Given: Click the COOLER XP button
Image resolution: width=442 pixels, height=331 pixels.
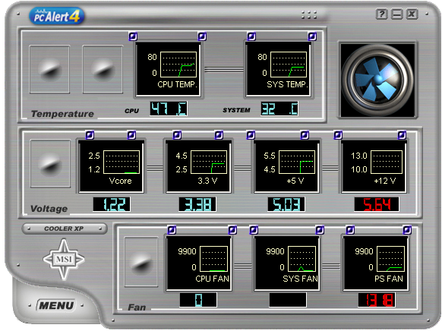Looking at the screenshot, I should coord(65,229).
